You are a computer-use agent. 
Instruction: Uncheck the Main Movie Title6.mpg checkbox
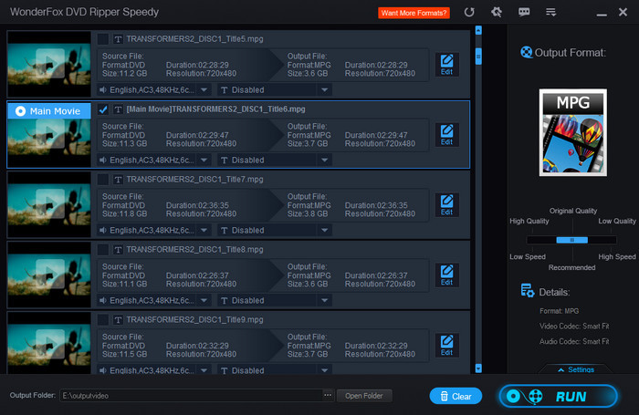103,109
